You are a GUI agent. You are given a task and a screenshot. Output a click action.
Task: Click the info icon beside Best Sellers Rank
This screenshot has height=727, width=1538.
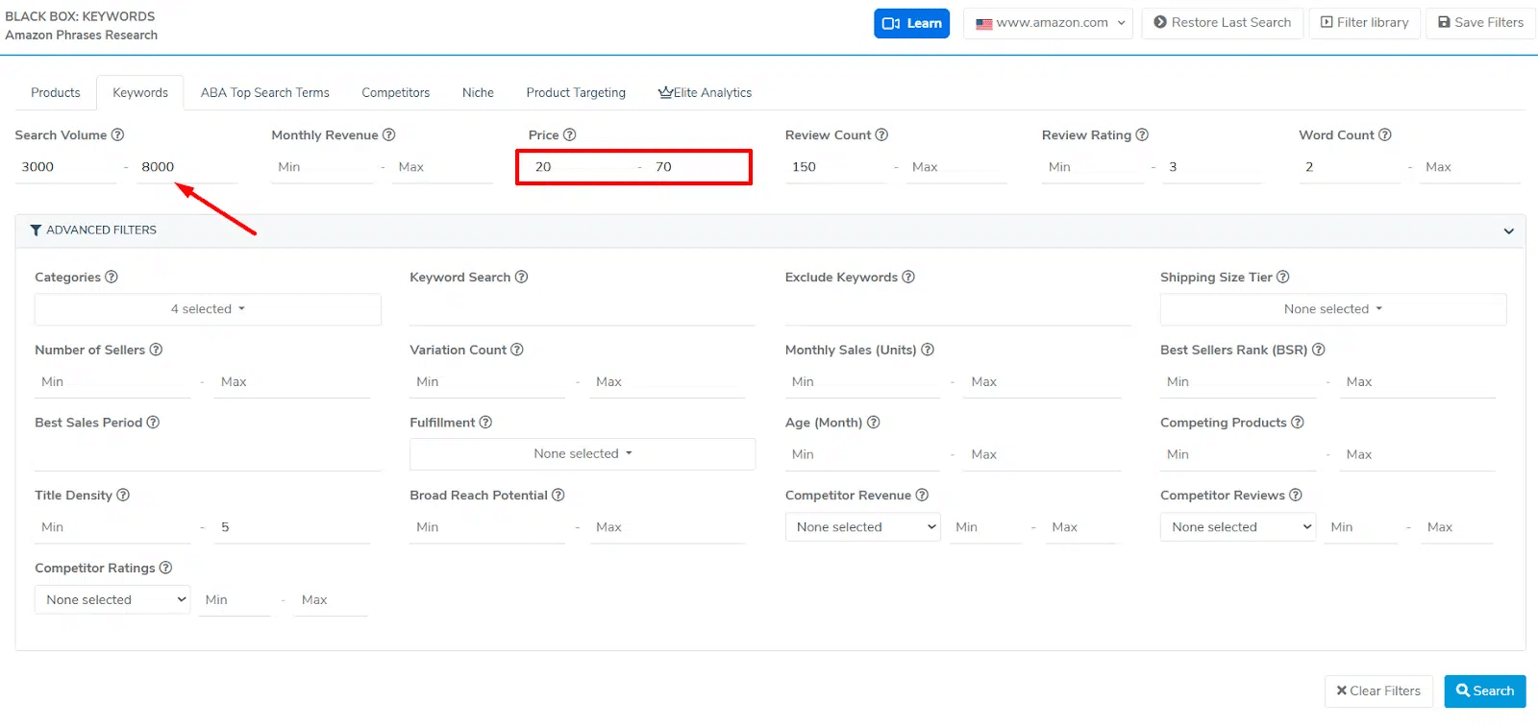(x=1319, y=351)
